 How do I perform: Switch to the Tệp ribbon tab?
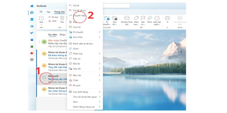click(48, 12)
